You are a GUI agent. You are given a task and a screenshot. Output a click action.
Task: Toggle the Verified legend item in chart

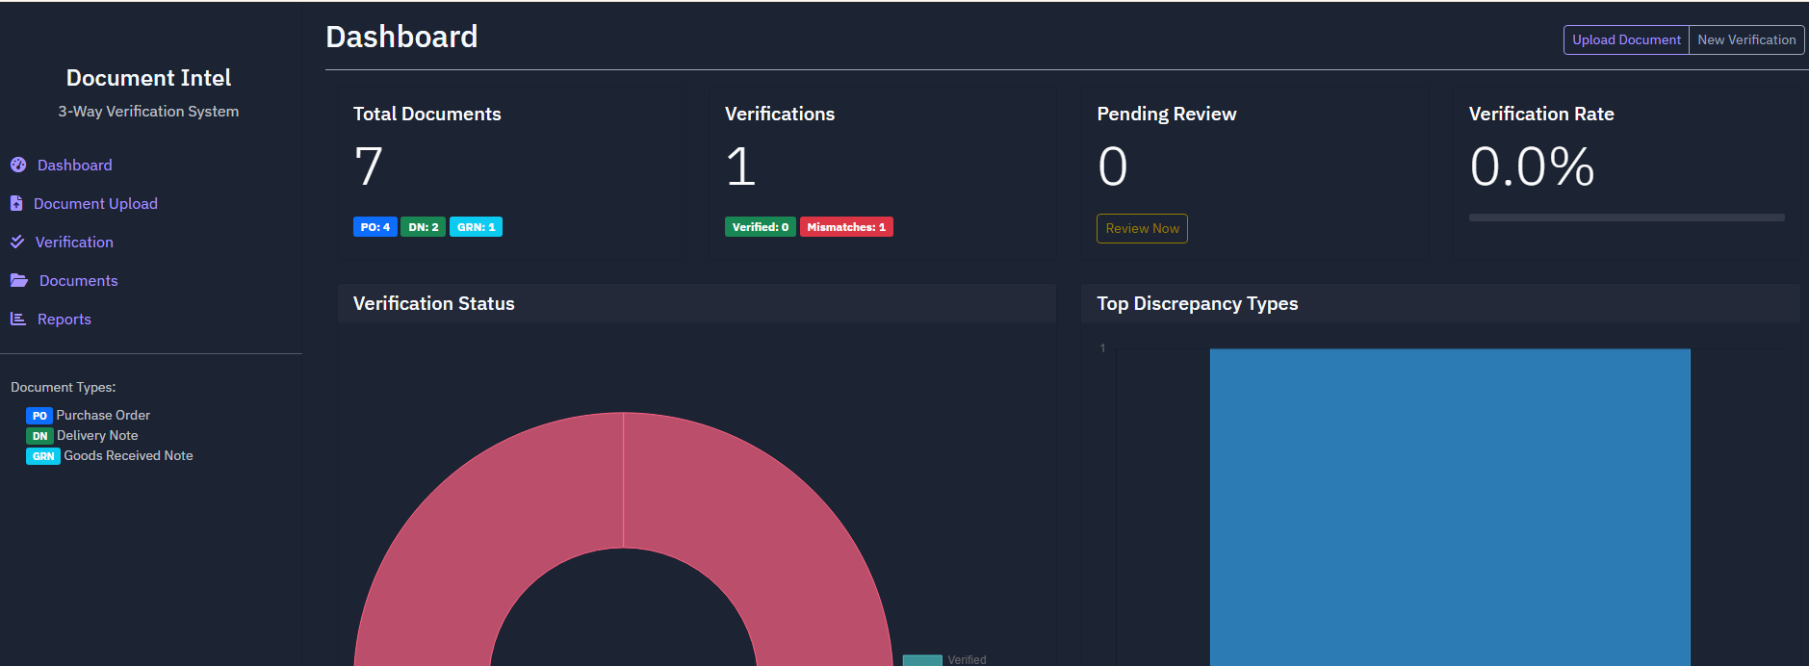945,659
